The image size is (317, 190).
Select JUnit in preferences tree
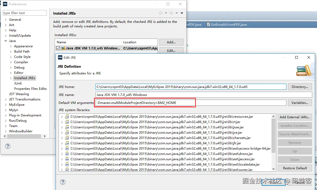18,83
